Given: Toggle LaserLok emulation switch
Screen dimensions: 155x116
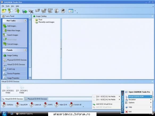Looking at the screenshot, I should (x=35, y=105).
